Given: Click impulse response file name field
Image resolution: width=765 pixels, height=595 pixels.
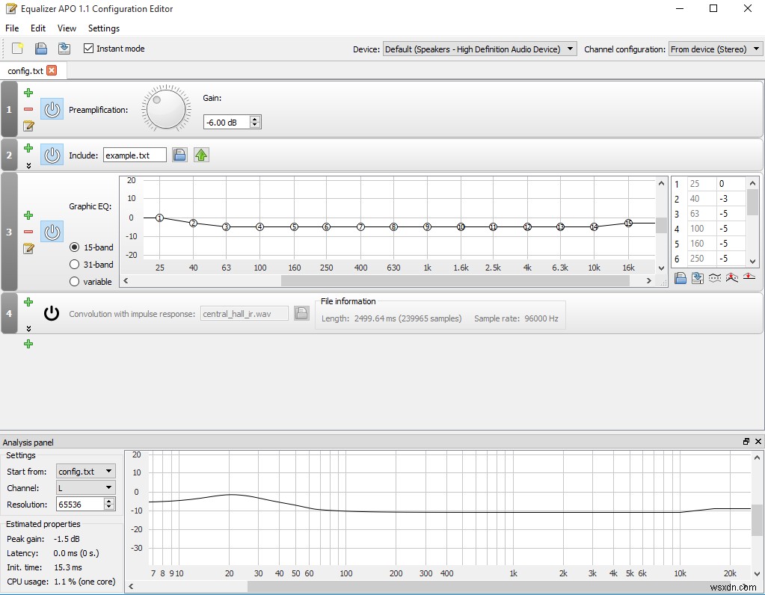Looking at the screenshot, I should 245,314.
